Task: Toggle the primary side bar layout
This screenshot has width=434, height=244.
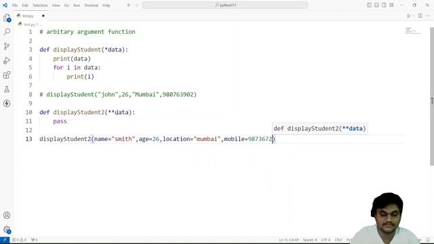Action: 369,5
